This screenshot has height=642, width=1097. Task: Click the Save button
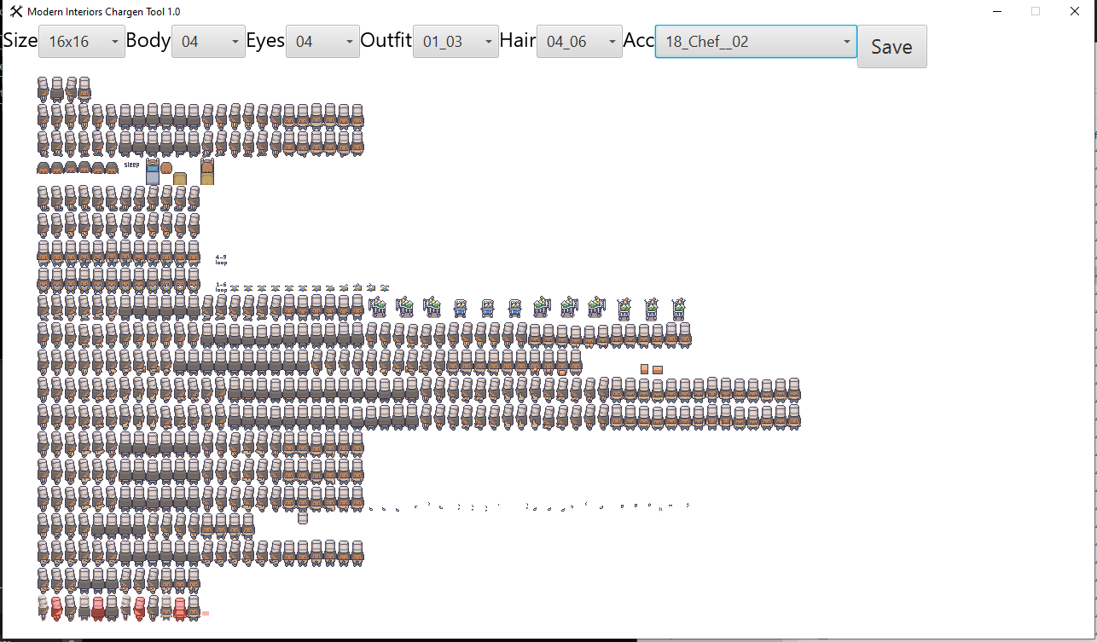click(x=891, y=47)
